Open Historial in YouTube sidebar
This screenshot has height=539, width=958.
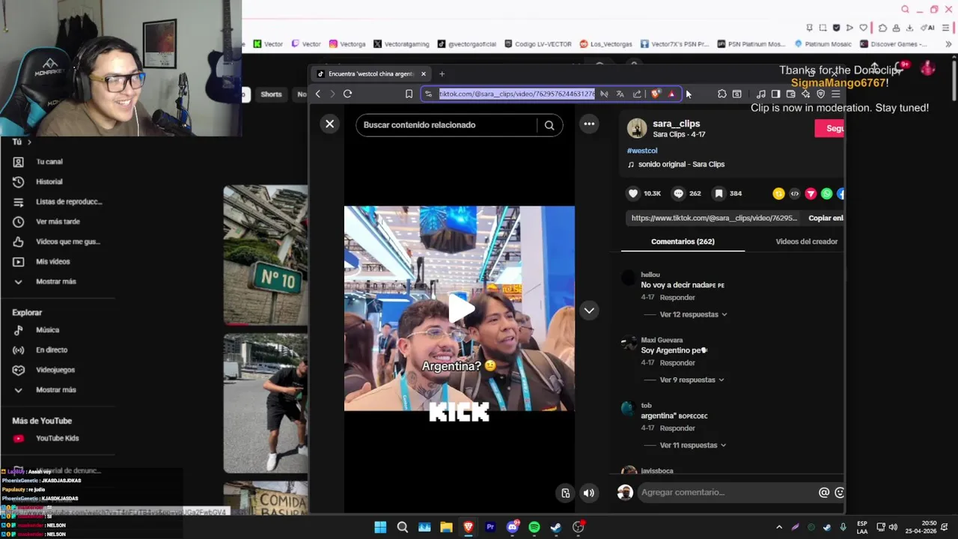tap(49, 182)
